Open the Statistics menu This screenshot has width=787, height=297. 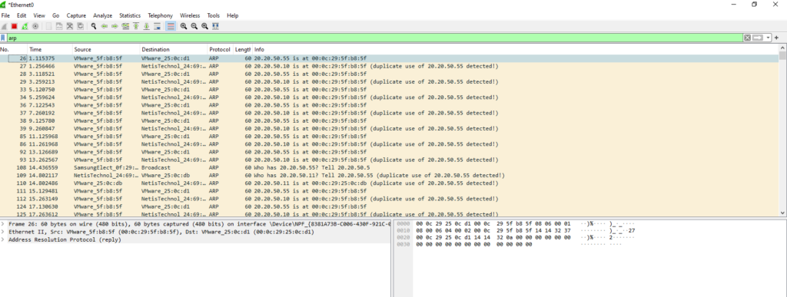click(130, 15)
